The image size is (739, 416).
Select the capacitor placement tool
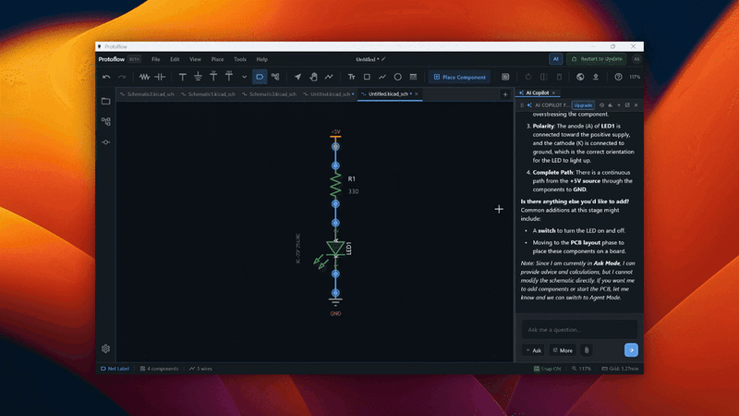point(160,77)
